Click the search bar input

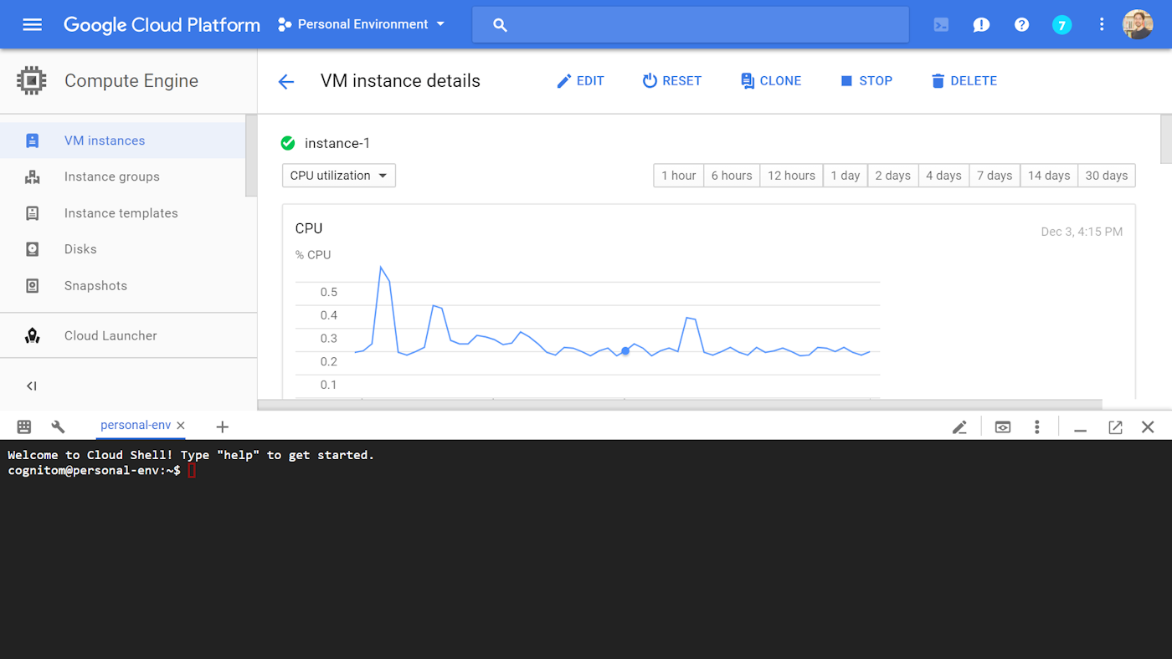pos(690,24)
